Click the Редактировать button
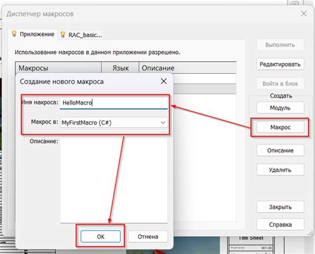The height and width of the screenshot is (254, 315). pos(280,64)
